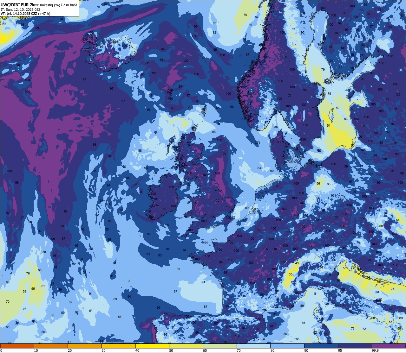Click the golden 30–40 legend swatch

point(118,346)
